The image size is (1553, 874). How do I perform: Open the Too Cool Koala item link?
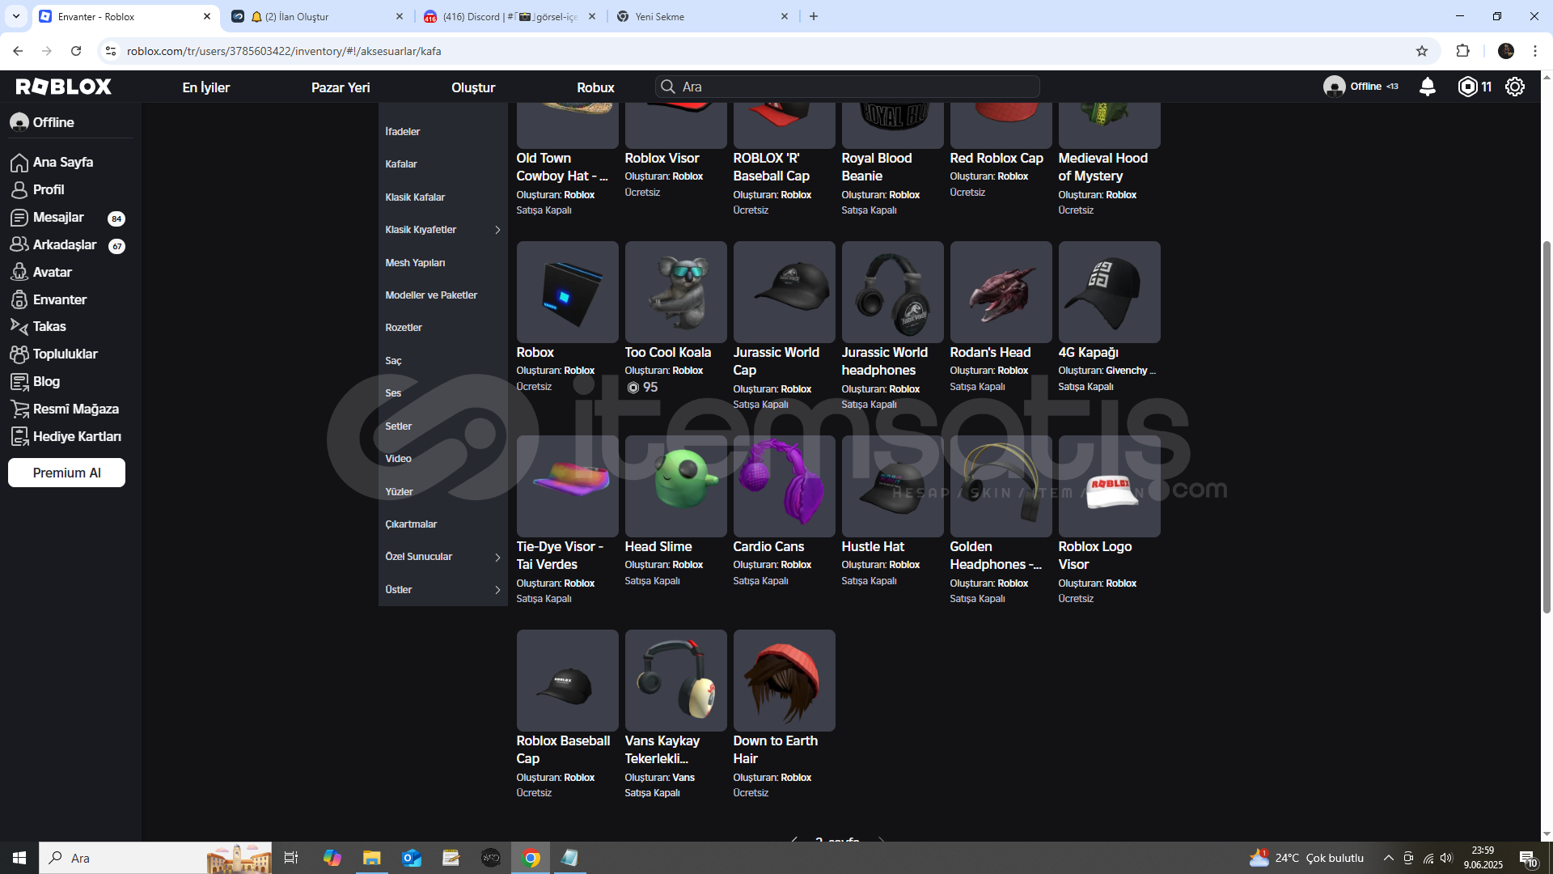pyautogui.click(x=667, y=352)
